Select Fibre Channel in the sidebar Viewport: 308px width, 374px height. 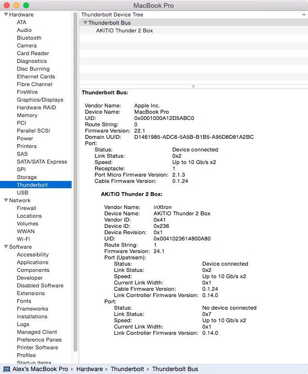pos(34,85)
